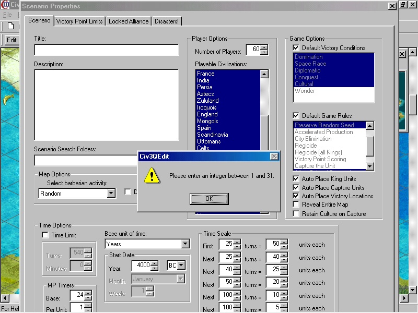Close the Civ3QEdit warning dialog
Screen dimensions: 418x313
click(x=274, y=156)
